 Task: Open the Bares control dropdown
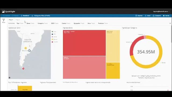coord(30,23)
